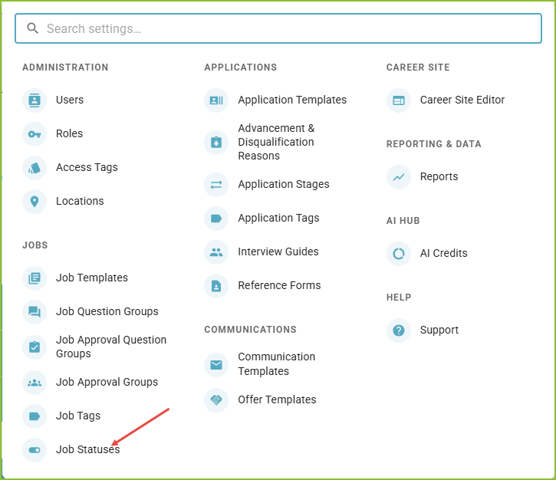Open Job Tags settings
The width and height of the screenshot is (556, 480).
[x=78, y=416]
